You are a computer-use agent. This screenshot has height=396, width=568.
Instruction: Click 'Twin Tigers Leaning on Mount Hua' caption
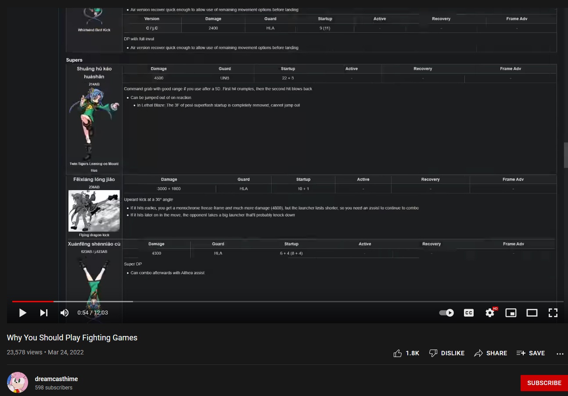pyautogui.click(x=94, y=167)
